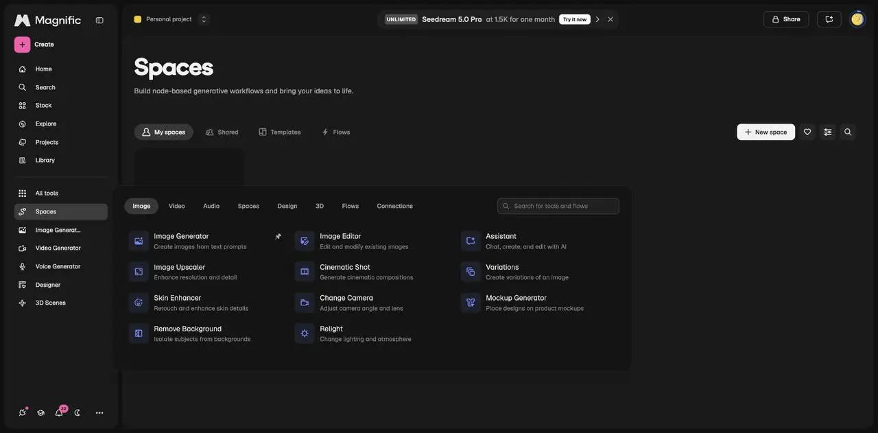Image resolution: width=878 pixels, height=433 pixels.
Task: Open the Templates tab
Action: point(280,132)
